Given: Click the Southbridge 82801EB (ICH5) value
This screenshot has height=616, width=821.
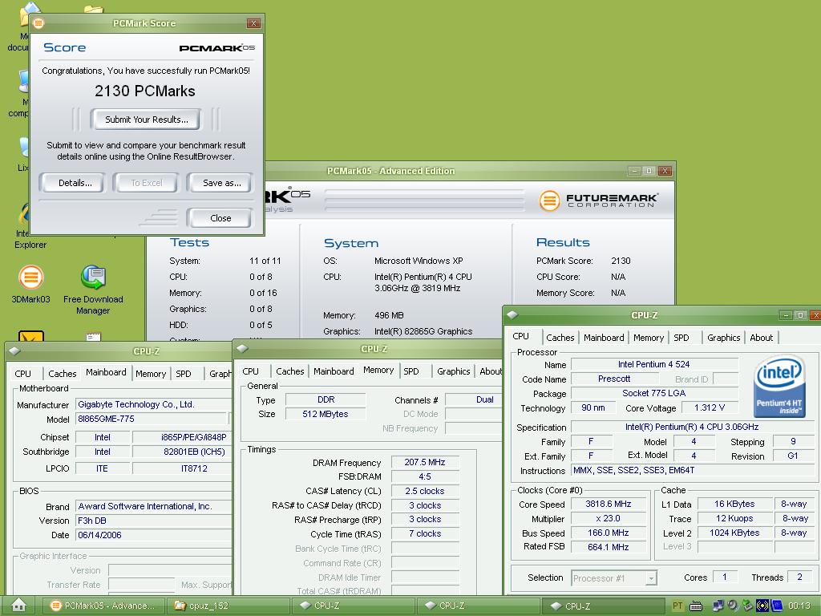Looking at the screenshot, I should pyautogui.click(x=182, y=452).
